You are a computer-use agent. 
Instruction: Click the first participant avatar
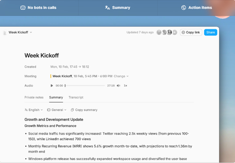[159, 33]
